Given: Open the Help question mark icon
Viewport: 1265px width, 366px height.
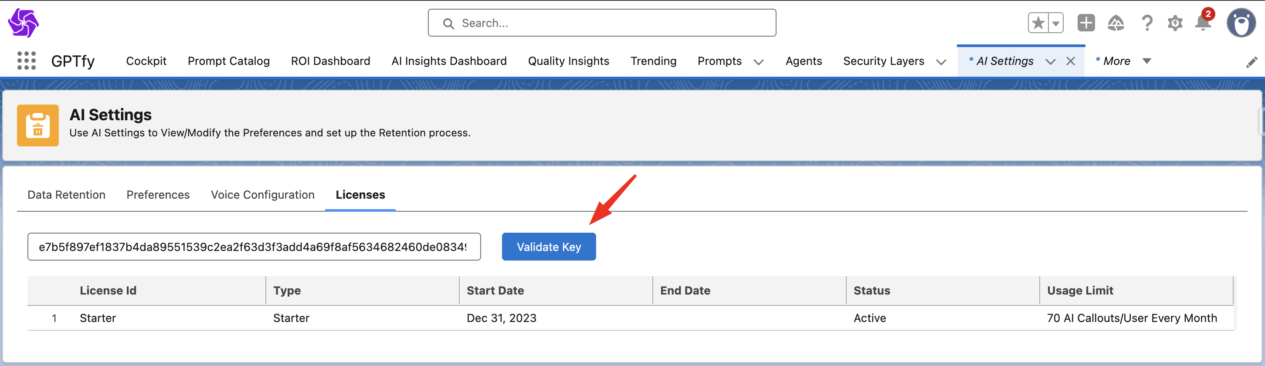Looking at the screenshot, I should [x=1146, y=23].
